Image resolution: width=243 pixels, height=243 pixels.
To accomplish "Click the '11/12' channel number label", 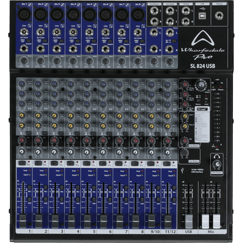I will pos(170,231).
